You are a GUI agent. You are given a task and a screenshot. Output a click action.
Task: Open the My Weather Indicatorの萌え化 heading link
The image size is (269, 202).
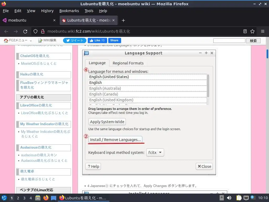coord(44,124)
